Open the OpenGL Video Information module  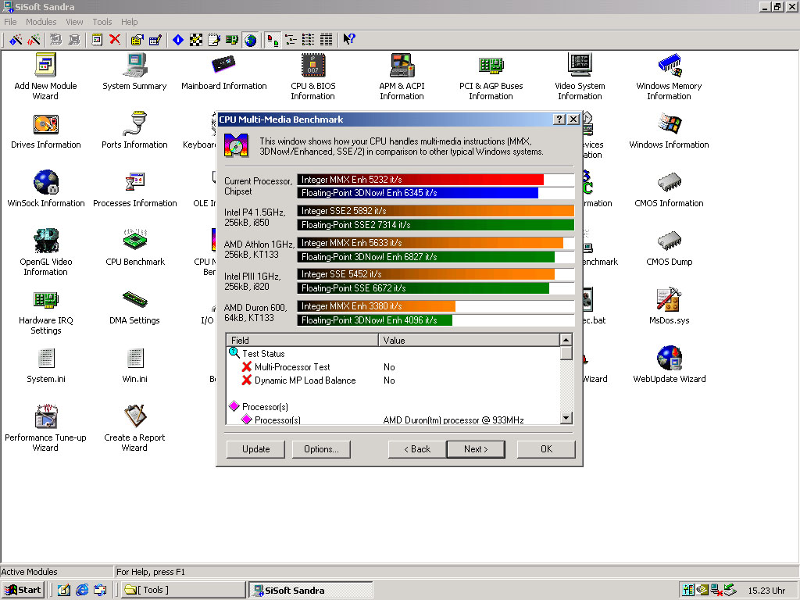point(45,242)
